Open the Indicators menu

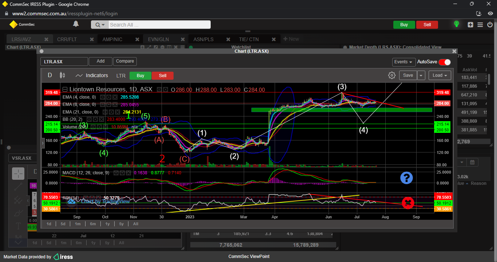(92, 75)
